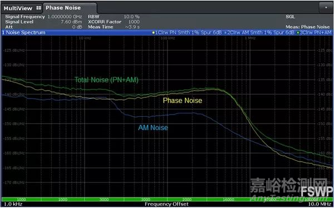Click the 16000 segment in green progress bar
The image size is (334, 208).
228,200
